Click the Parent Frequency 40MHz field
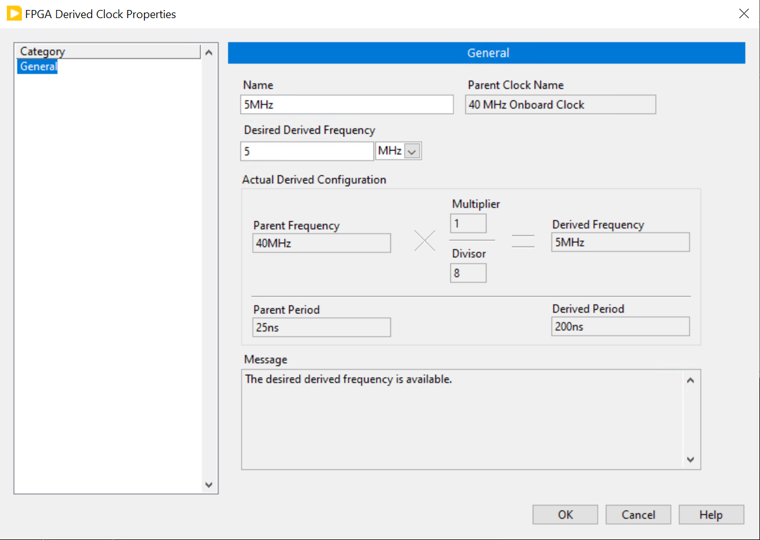The height and width of the screenshot is (540, 760). coord(322,243)
